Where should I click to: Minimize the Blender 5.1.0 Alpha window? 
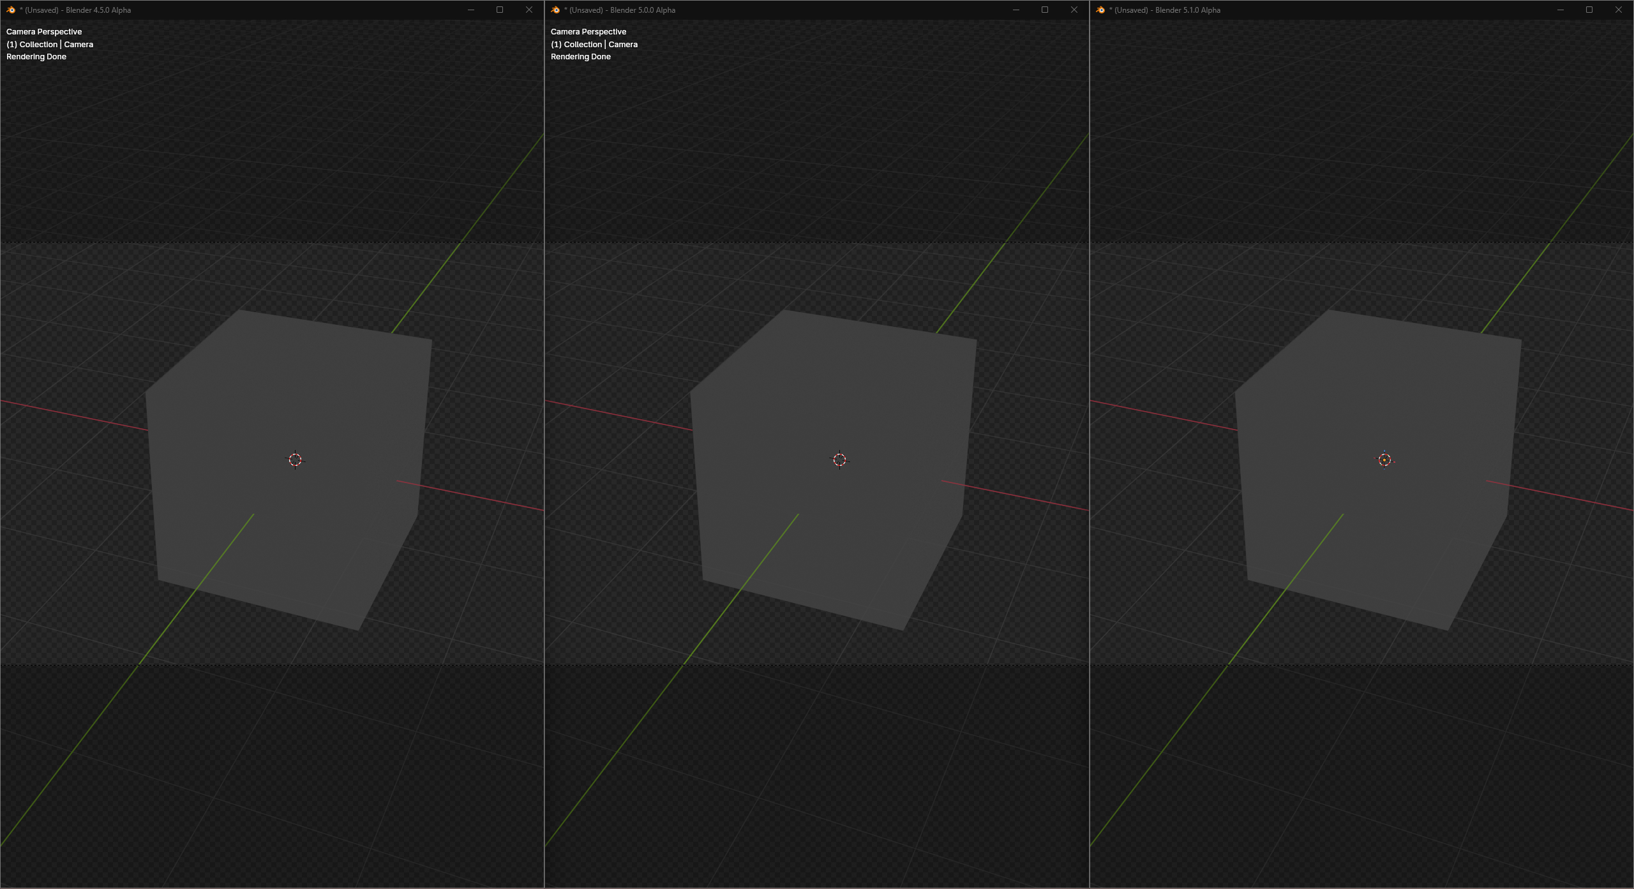click(x=1561, y=10)
